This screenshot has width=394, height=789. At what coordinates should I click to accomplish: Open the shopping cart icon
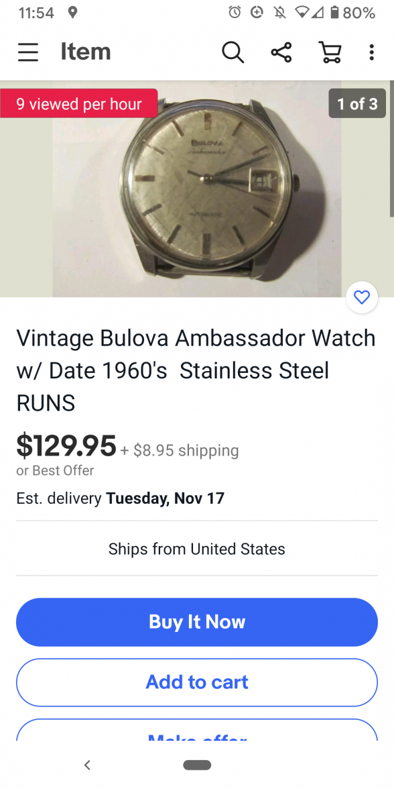(x=330, y=52)
